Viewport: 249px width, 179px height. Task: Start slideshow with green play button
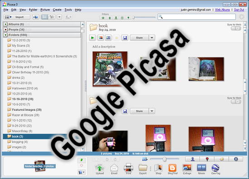pos(92,38)
